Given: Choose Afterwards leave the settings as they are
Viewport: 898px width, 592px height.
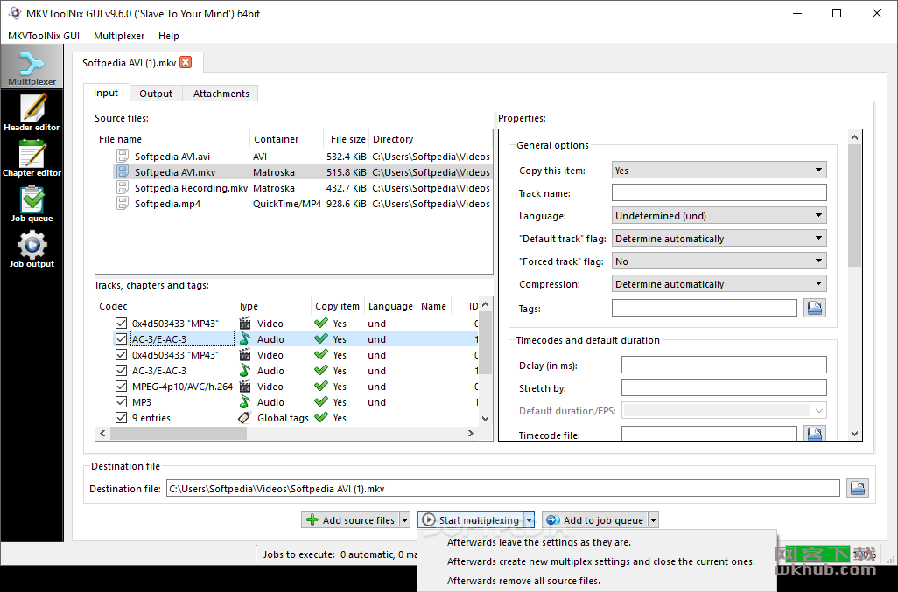Looking at the screenshot, I should click(x=539, y=542).
